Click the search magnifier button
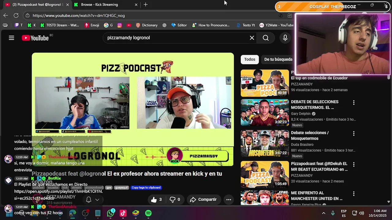The width and height of the screenshot is (392, 220). pyautogui.click(x=266, y=38)
